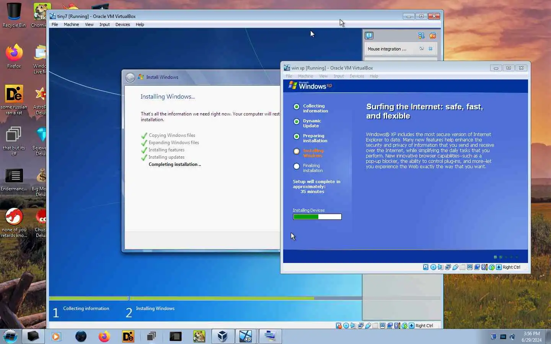Toggle notification sort order icon in tiny7
The width and height of the screenshot is (551, 344).
click(x=421, y=36)
